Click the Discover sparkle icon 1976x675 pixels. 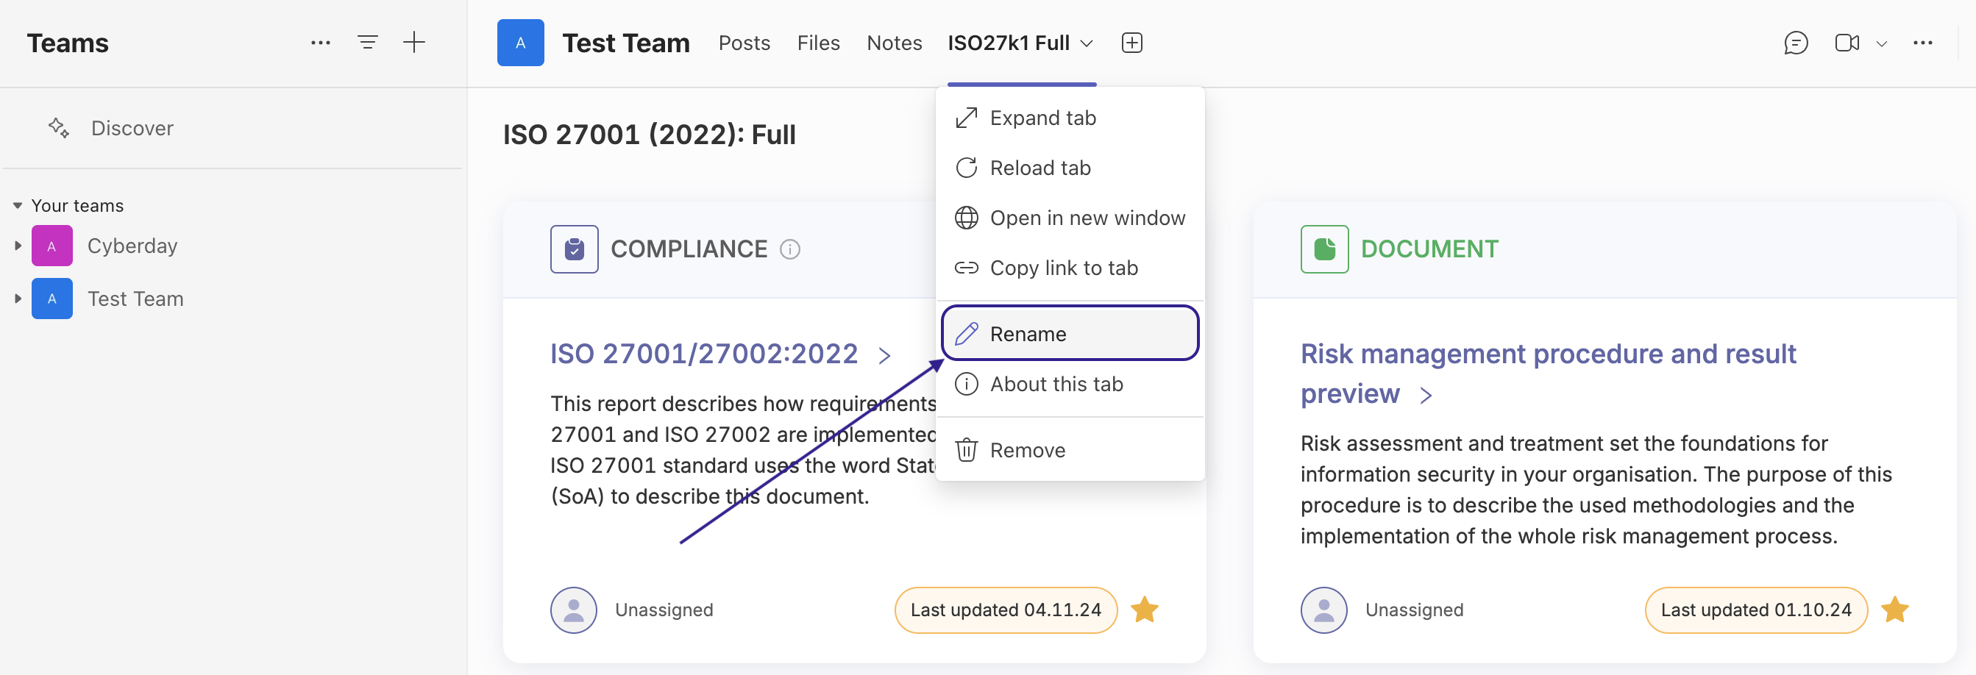59,127
